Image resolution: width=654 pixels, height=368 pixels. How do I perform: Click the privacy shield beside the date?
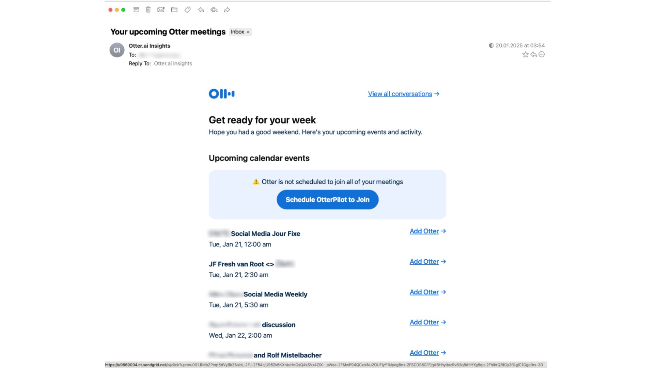coord(491,46)
